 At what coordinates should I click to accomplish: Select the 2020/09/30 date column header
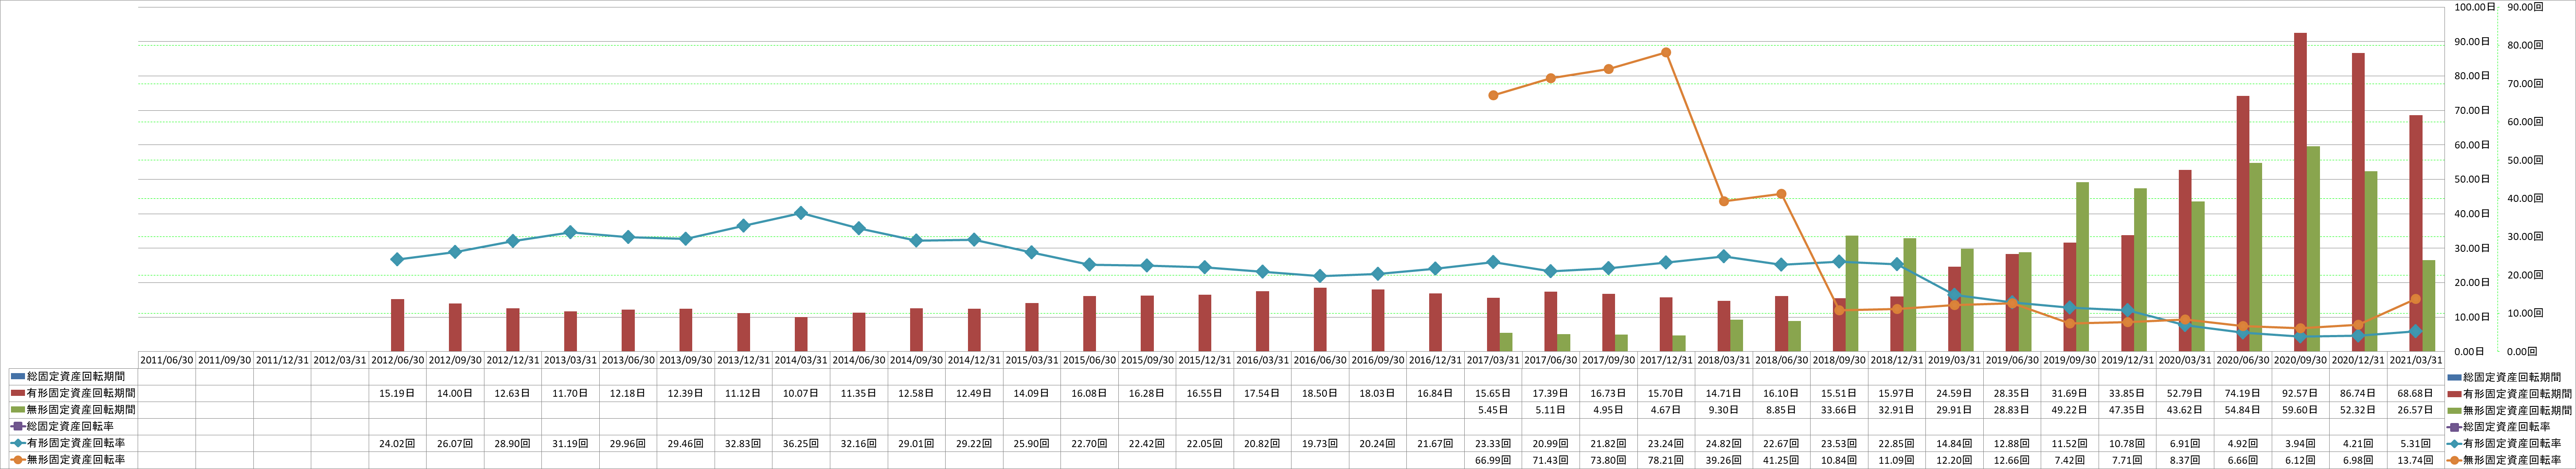click(2300, 360)
